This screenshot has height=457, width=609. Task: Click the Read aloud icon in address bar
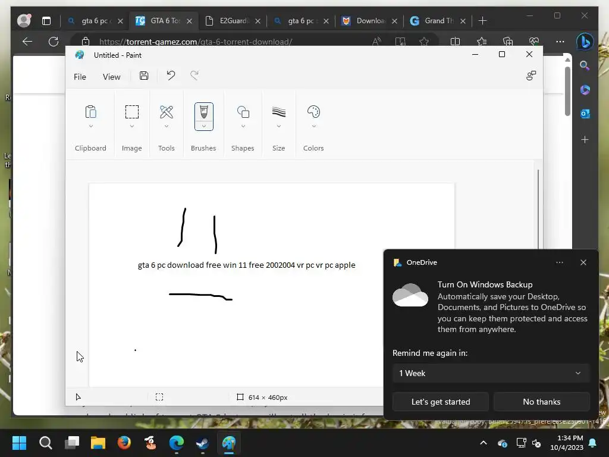click(376, 42)
